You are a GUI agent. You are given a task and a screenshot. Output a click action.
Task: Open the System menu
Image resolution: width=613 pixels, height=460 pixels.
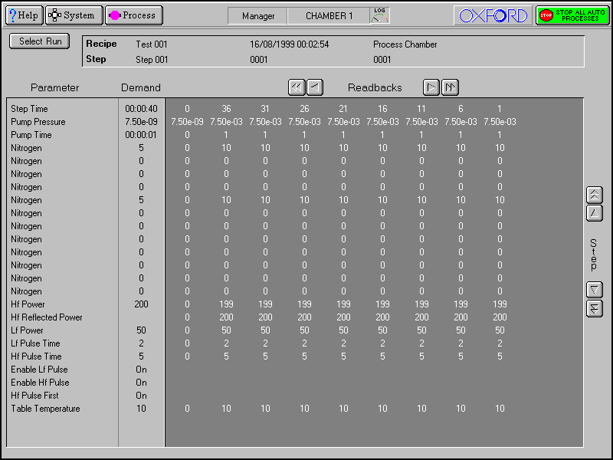[x=74, y=15]
